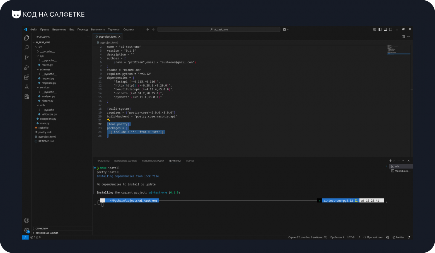The height and width of the screenshot is (253, 435).
Task: Open Run and Debug view icon
Action: tap(26, 68)
